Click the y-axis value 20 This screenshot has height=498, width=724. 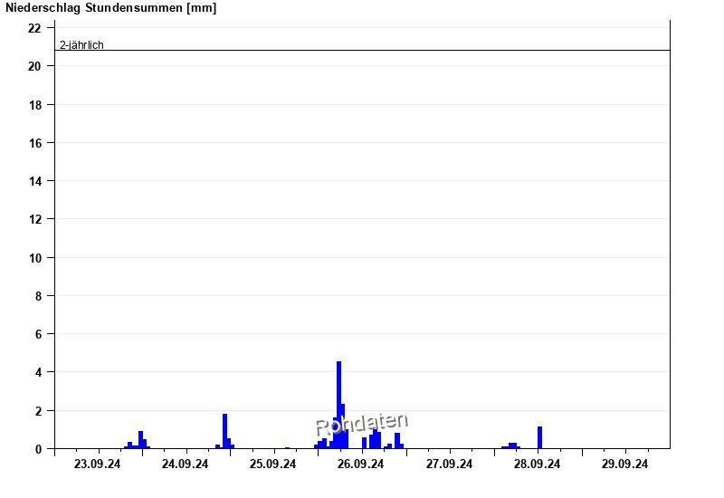click(35, 67)
